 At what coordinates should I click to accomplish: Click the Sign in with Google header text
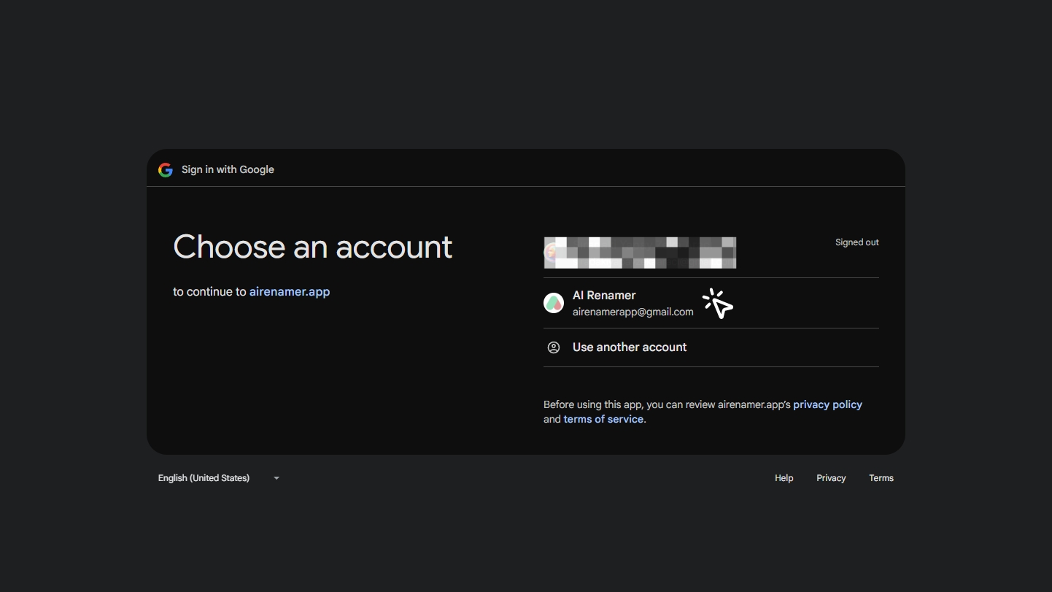click(228, 169)
